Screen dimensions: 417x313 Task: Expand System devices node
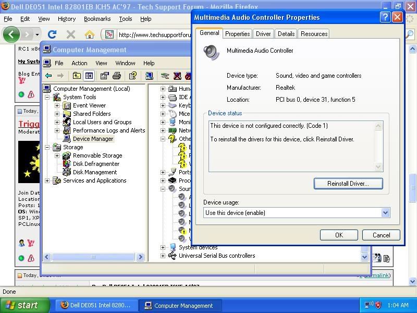click(163, 247)
